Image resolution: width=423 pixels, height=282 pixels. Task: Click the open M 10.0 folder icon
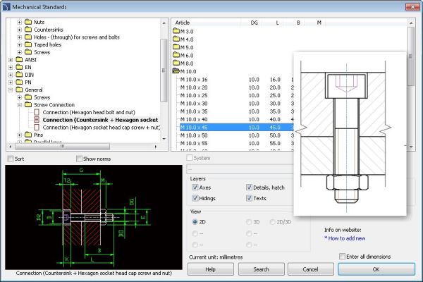(176, 71)
